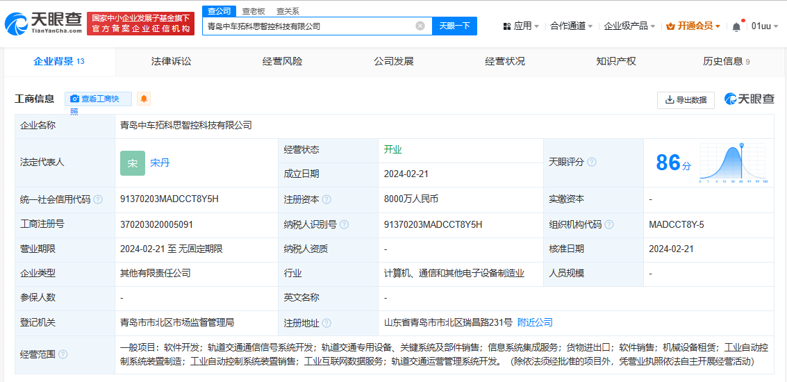Open the 开通会员 membership dropdown
The width and height of the screenshot is (787, 382).
tap(694, 26)
